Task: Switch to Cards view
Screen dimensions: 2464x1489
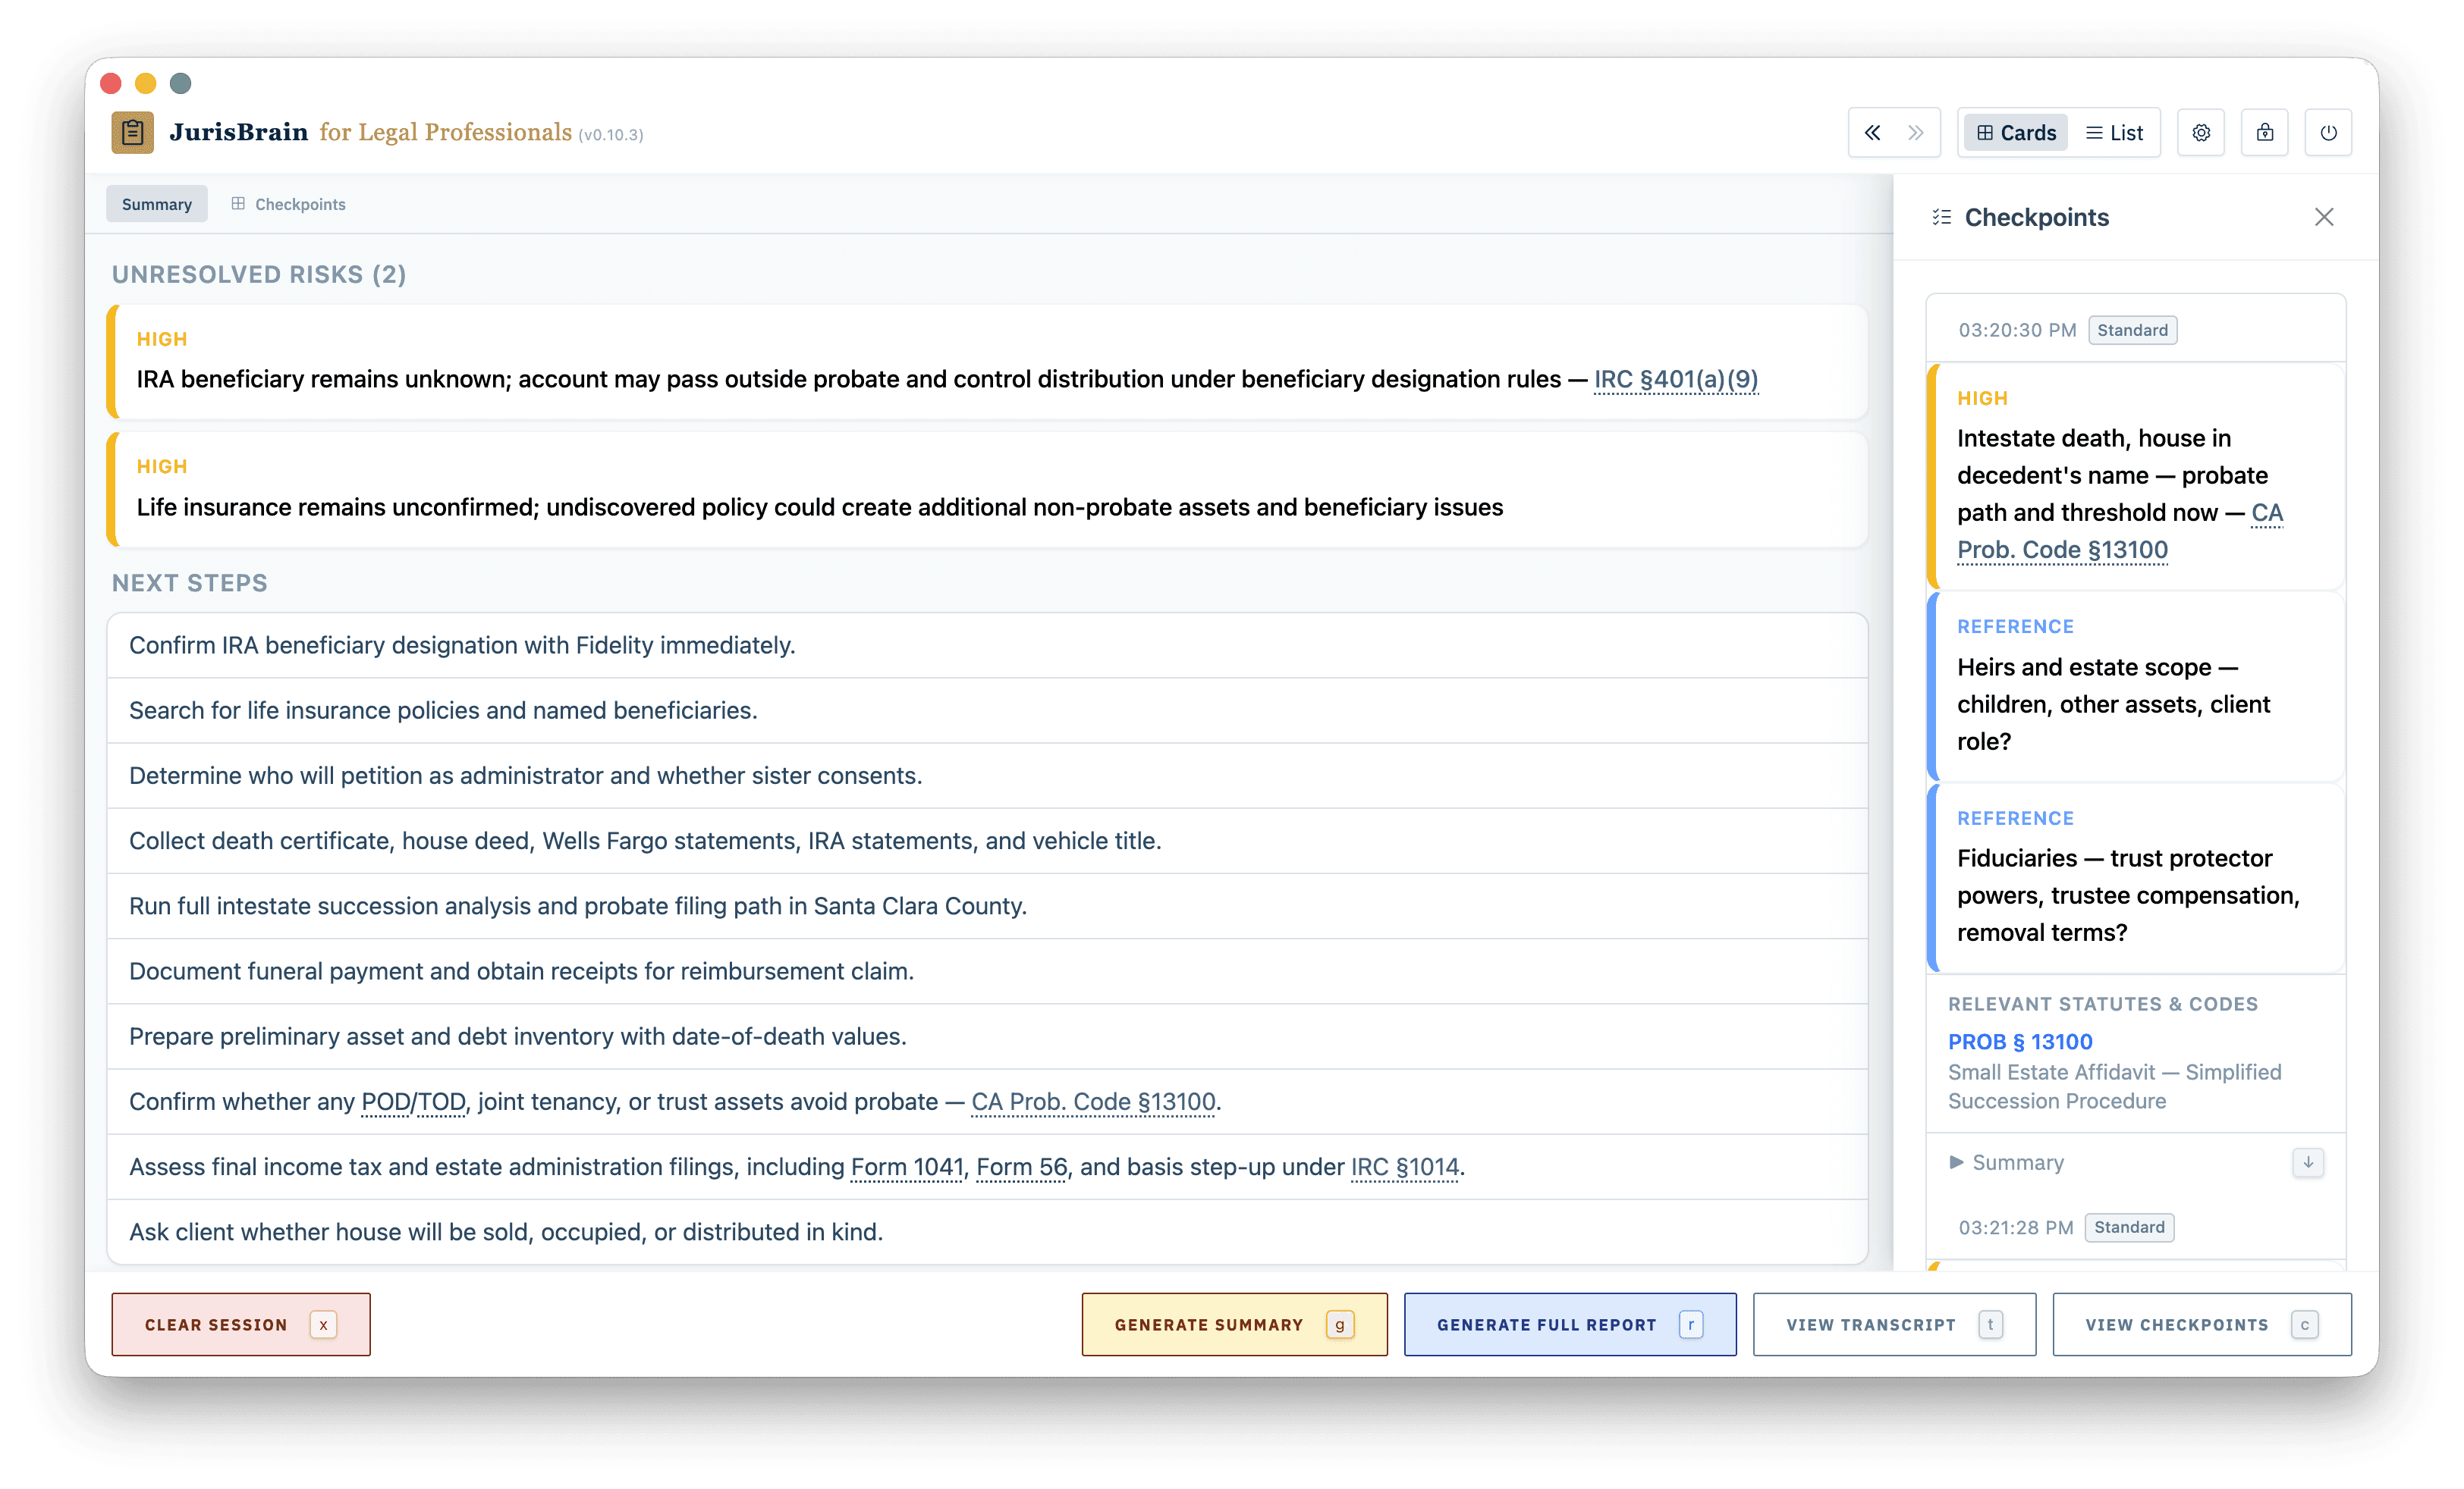Action: 2016,133
